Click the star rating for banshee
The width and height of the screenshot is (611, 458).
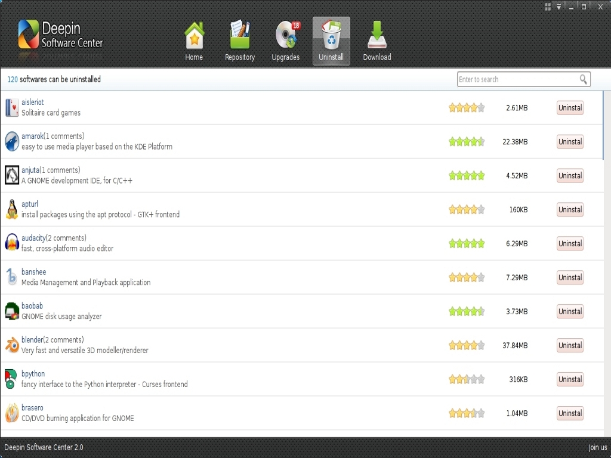coord(467,277)
